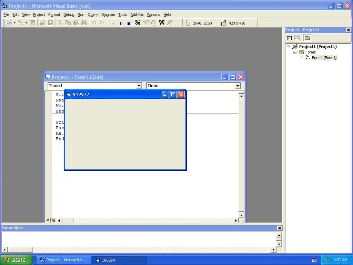
Task: Click the system clock showing 3:32 AM
Action: coord(340,260)
